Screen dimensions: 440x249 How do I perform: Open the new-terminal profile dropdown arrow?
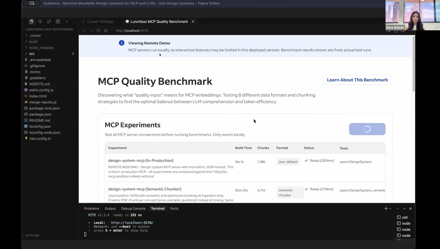coord(390,208)
